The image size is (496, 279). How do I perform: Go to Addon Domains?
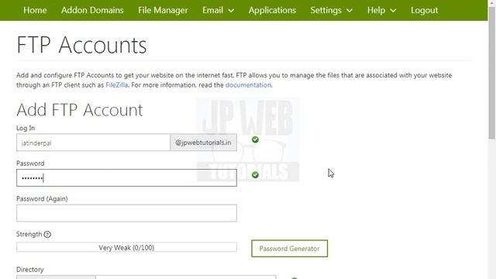92,10
